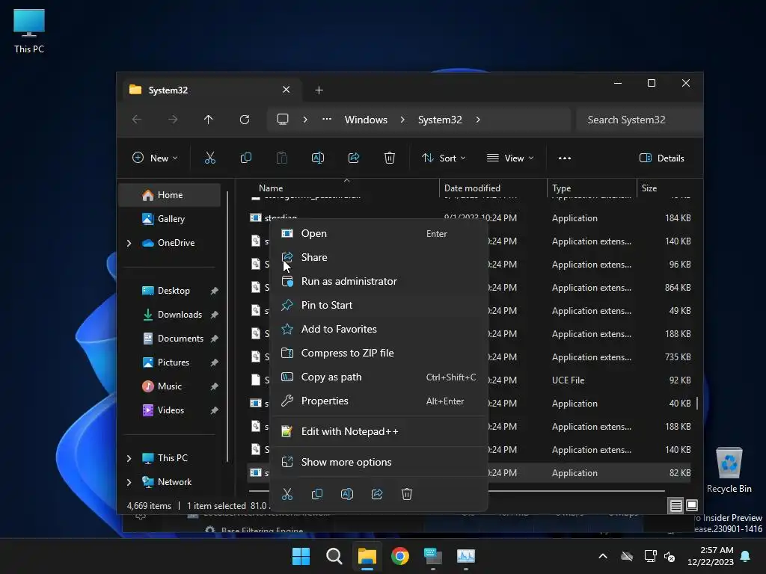
Task: Click the Delete trash icon in the toolbar
Action: point(389,158)
